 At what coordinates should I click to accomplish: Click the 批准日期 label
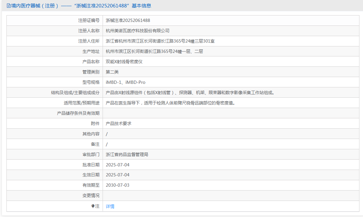[x=91, y=165]
